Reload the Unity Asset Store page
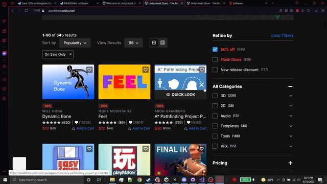The image size is (327, 184). (x=26, y=11)
